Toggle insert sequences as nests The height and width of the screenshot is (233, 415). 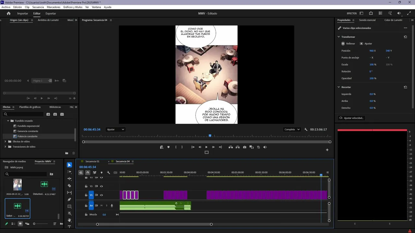(81, 172)
